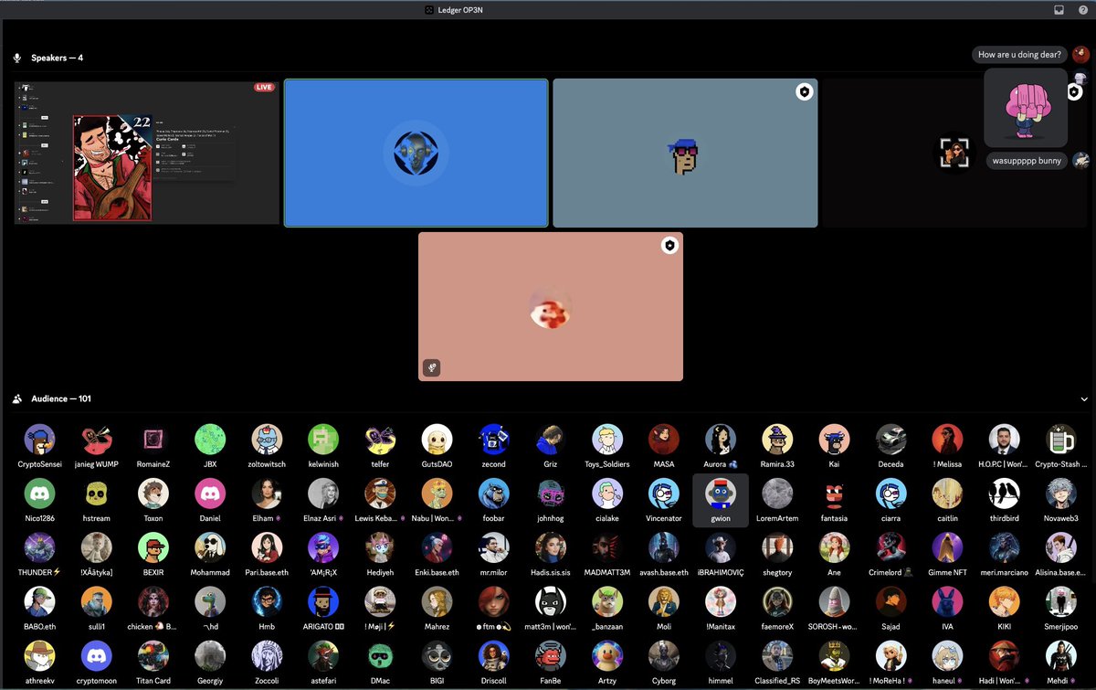Select the pink speaker tile
The image size is (1096, 690).
[x=551, y=306]
